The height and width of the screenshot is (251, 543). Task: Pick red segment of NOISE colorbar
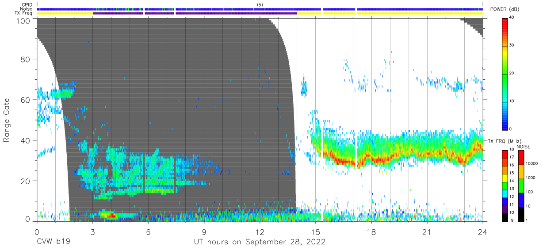click(522, 157)
